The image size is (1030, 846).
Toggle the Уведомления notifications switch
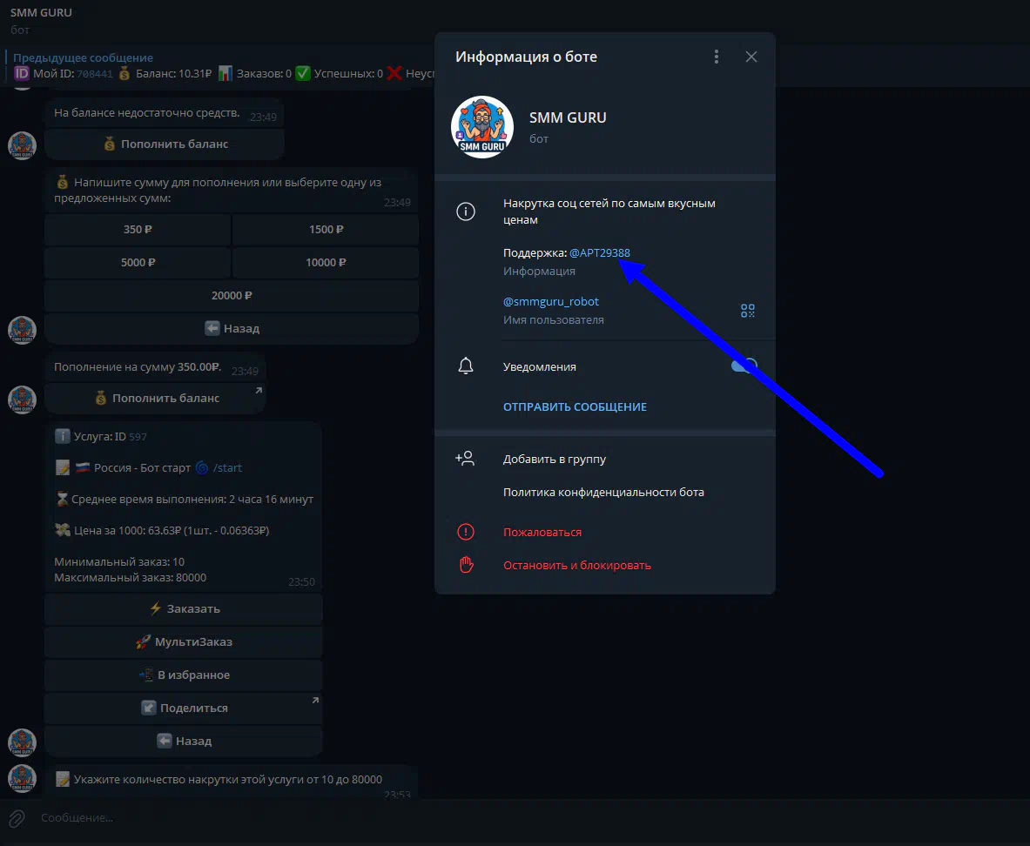[744, 366]
